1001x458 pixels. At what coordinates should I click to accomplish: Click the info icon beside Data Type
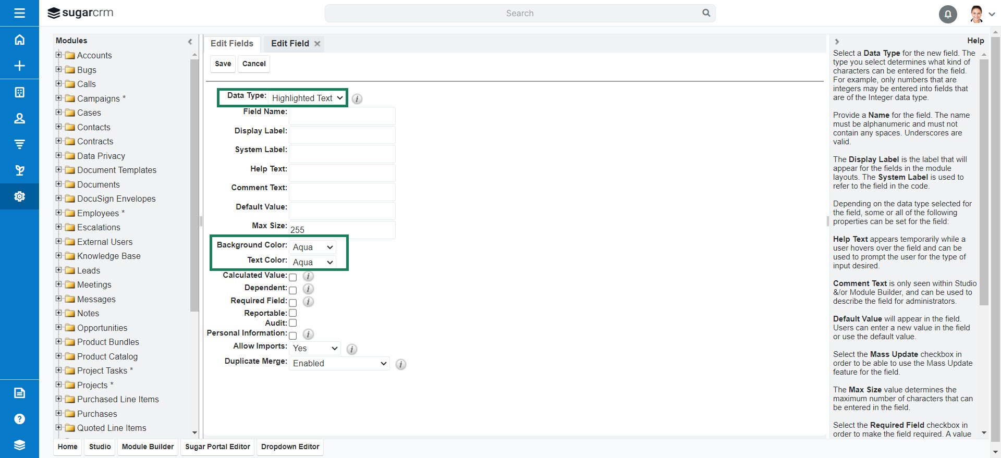[357, 98]
